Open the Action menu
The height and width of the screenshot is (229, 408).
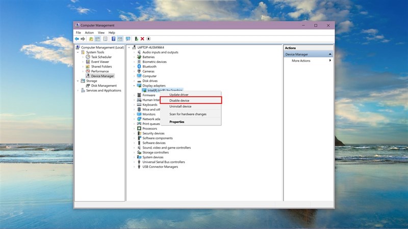[x=89, y=33]
